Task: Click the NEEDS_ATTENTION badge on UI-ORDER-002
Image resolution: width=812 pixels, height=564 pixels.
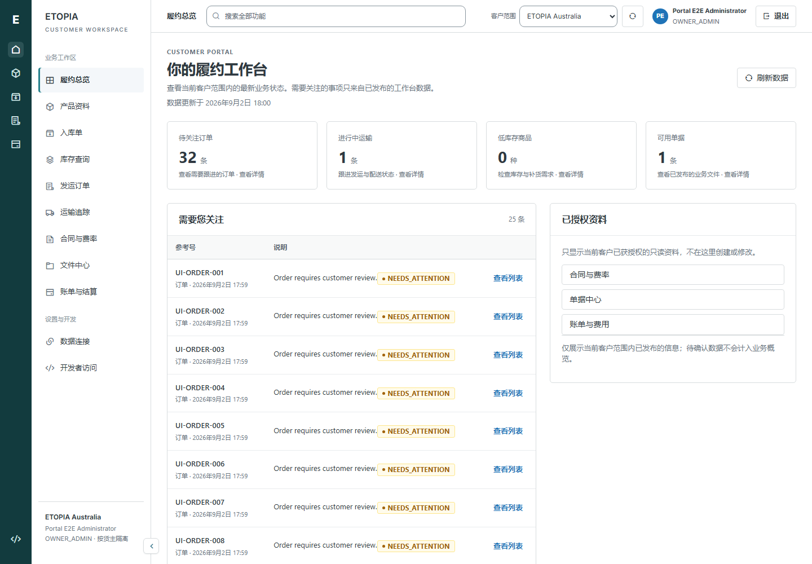Action: pyautogui.click(x=416, y=317)
